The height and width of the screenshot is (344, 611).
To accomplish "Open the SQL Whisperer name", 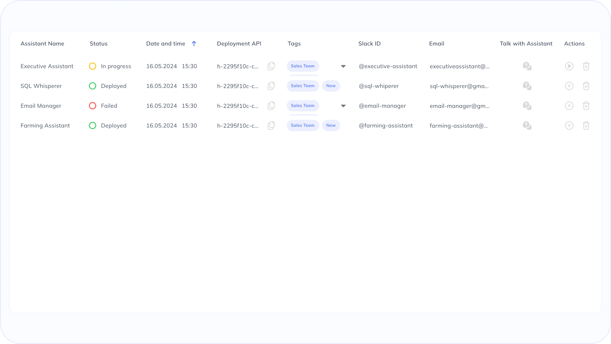I will [41, 86].
